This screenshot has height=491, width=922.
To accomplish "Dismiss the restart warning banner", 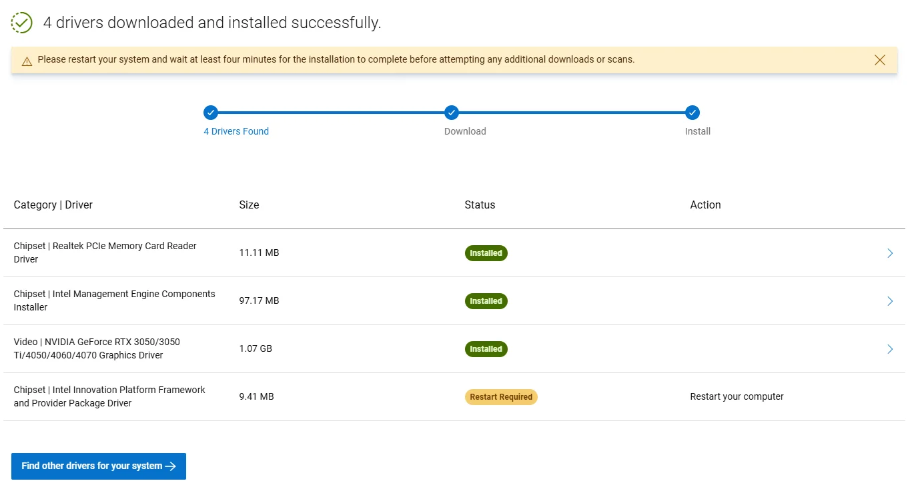I will 879,60.
